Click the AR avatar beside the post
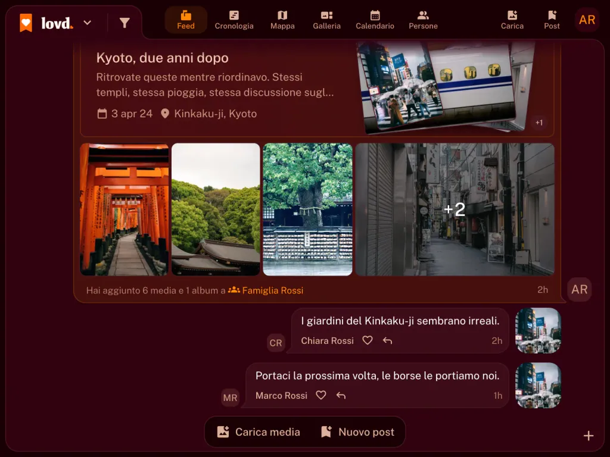 (x=579, y=290)
